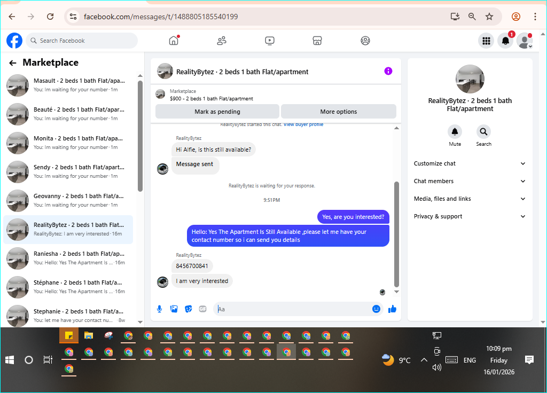Open the account profile avatar menu
547x393 pixels.
pos(525,41)
